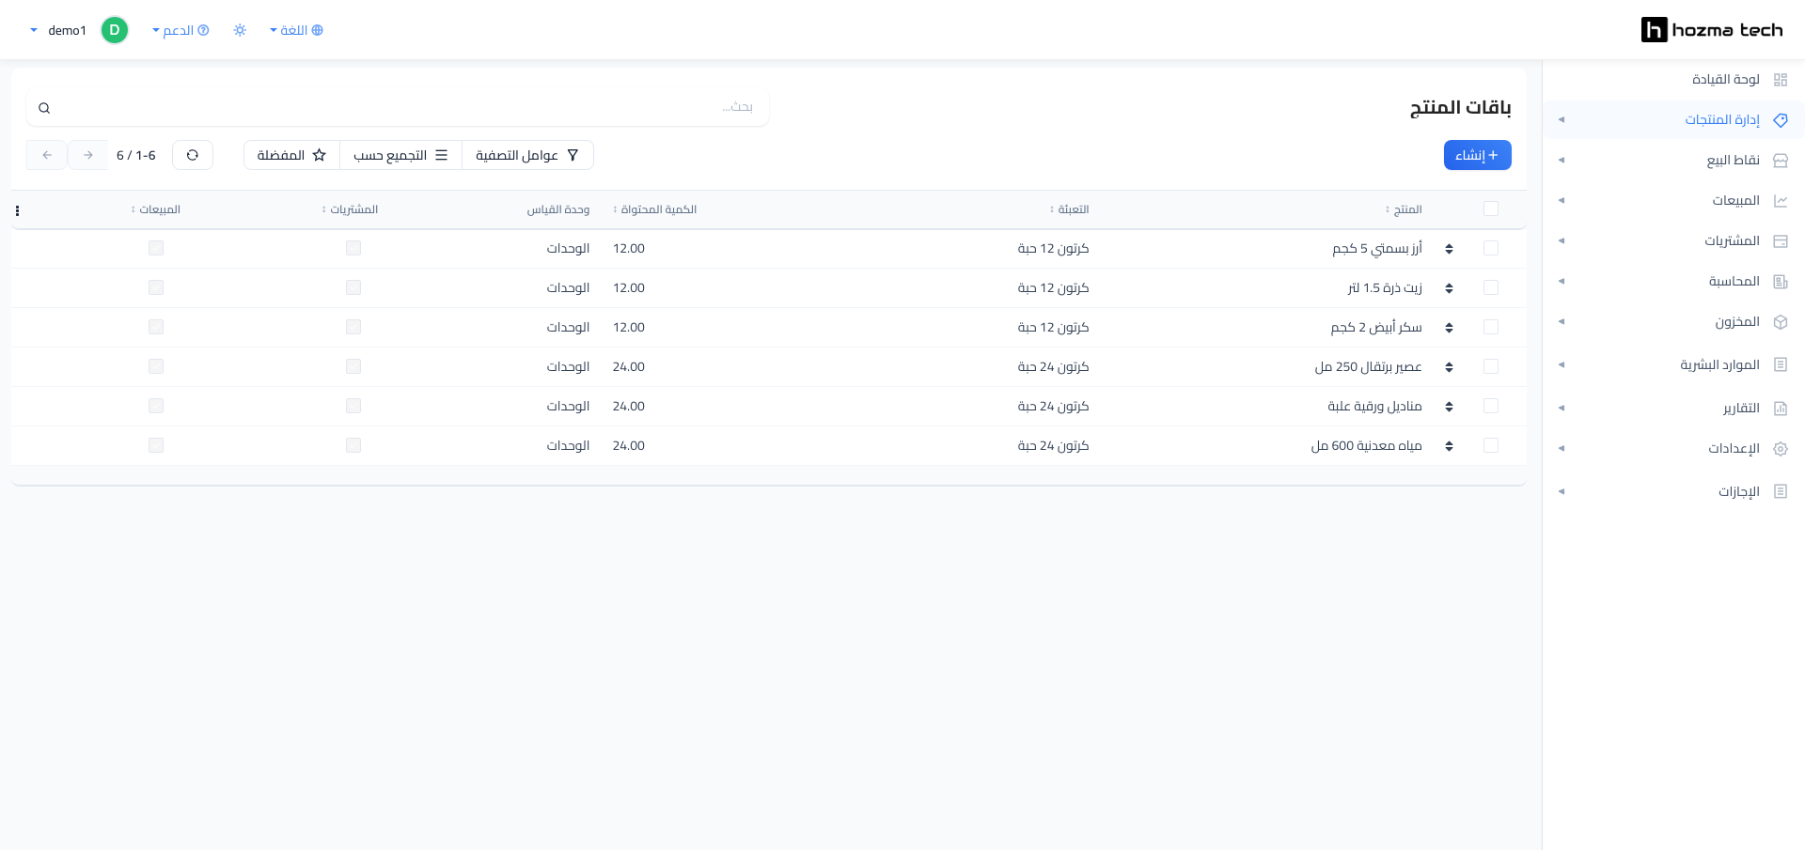This screenshot has width=1805, height=850.
Task: Toggle المبيعات checkbox for زيت ذرة row
Action: click(156, 287)
